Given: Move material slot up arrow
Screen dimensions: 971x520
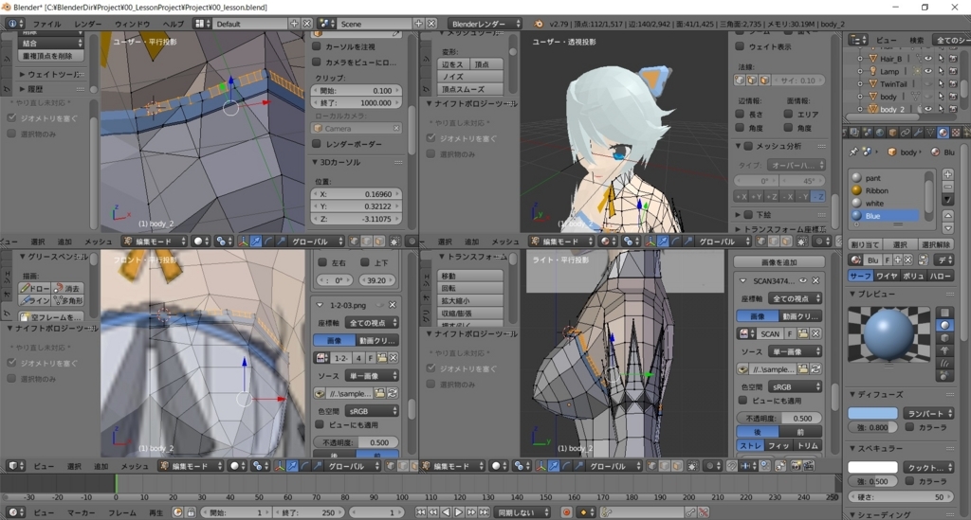Looking at the screenshot, I should point(947,215).
